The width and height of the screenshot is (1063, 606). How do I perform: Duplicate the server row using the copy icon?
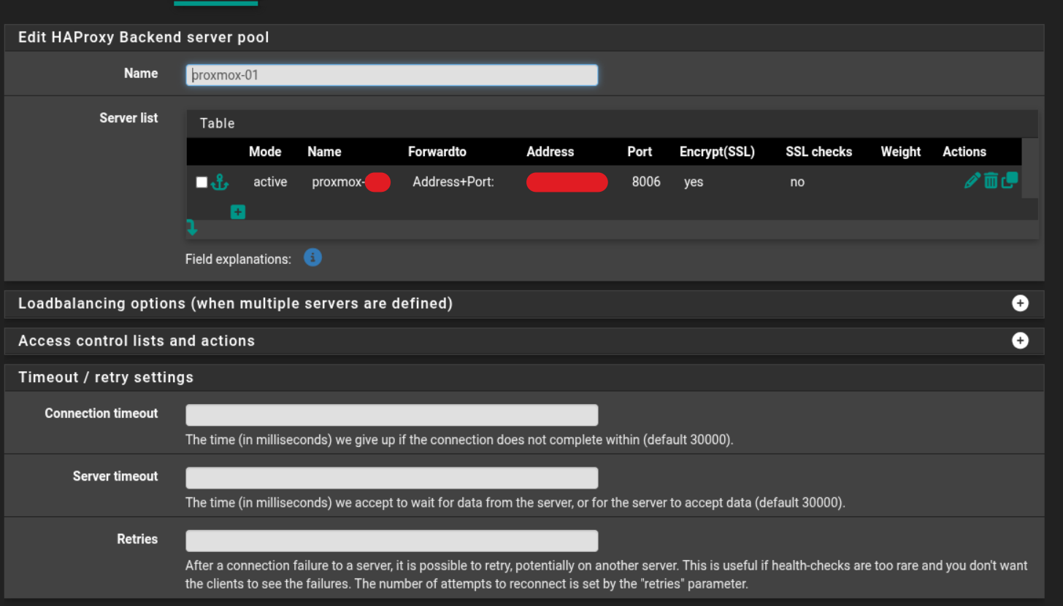(1010, 180)
